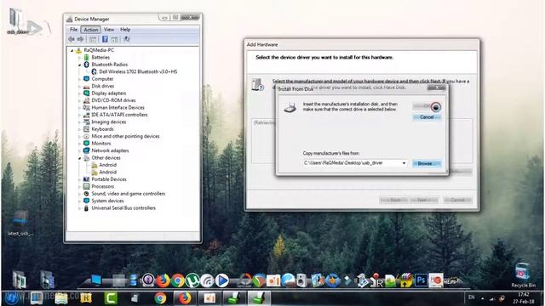Select Human Interface Devices entry
Image resolution: width=545 pixels, height=306 pixels.
coord(118,108)
